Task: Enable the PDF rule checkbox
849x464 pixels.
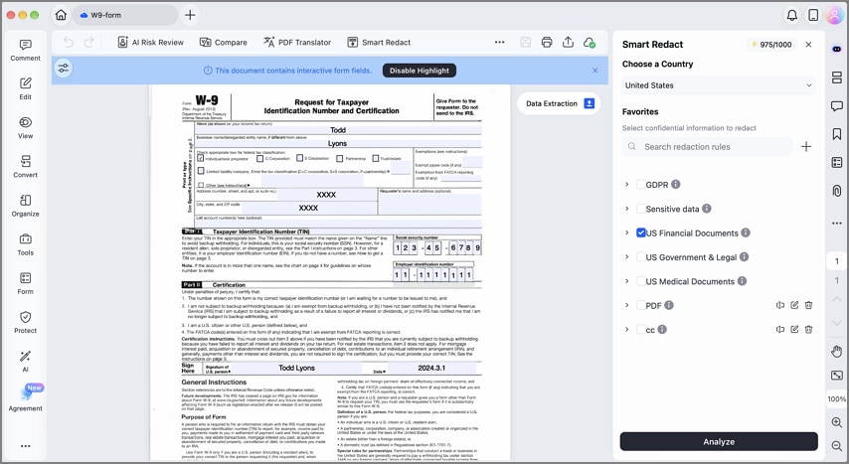Action: (x=640, y=305)
